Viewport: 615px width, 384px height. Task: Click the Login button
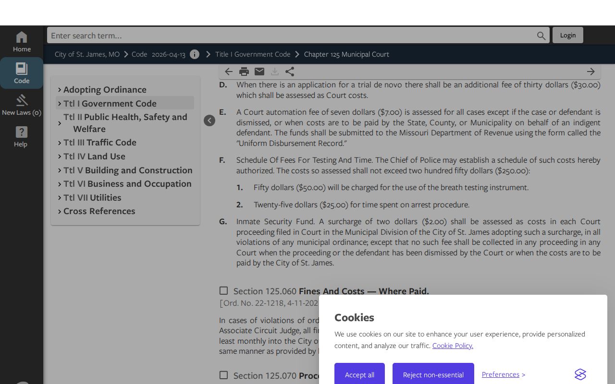tap(567, 35)
